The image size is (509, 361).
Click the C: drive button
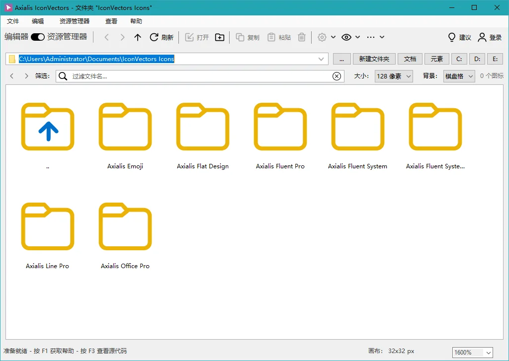[459, 59]
